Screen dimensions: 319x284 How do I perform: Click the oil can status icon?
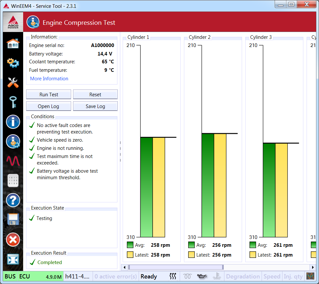point(202,276)
